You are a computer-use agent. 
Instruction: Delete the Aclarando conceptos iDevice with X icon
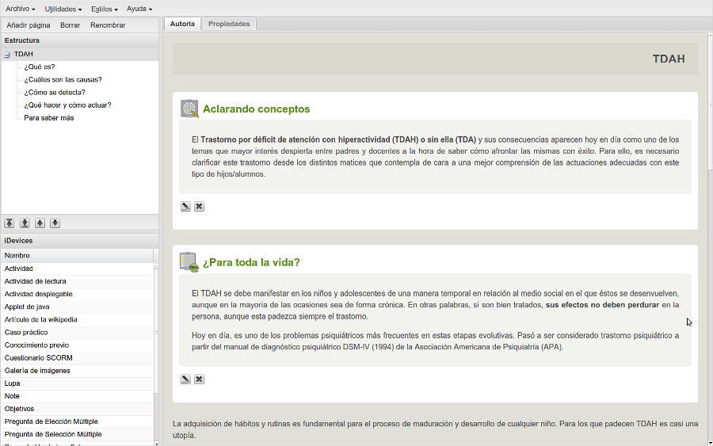coord(199,207)
